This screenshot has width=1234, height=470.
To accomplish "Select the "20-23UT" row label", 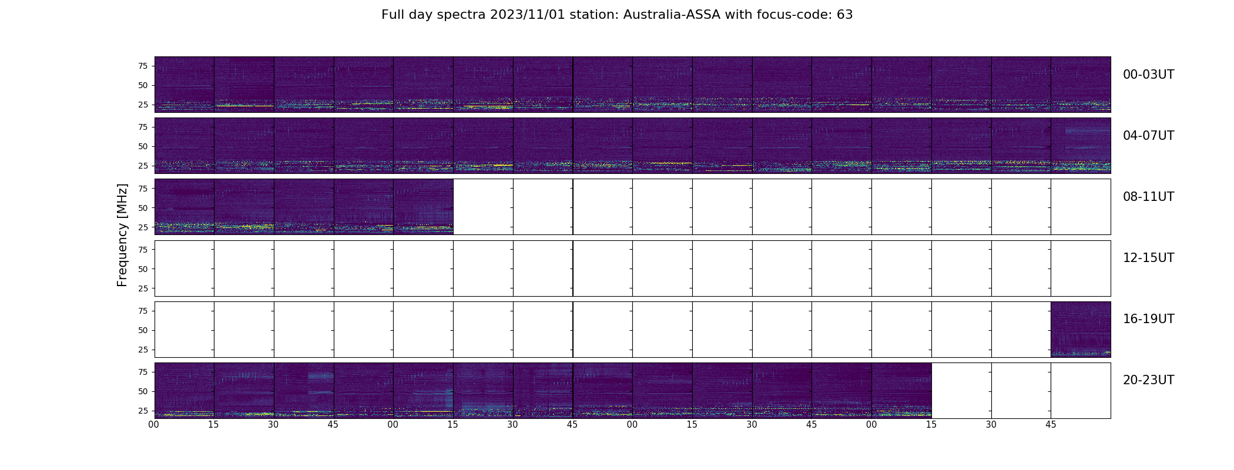I will pos(1148,380).
